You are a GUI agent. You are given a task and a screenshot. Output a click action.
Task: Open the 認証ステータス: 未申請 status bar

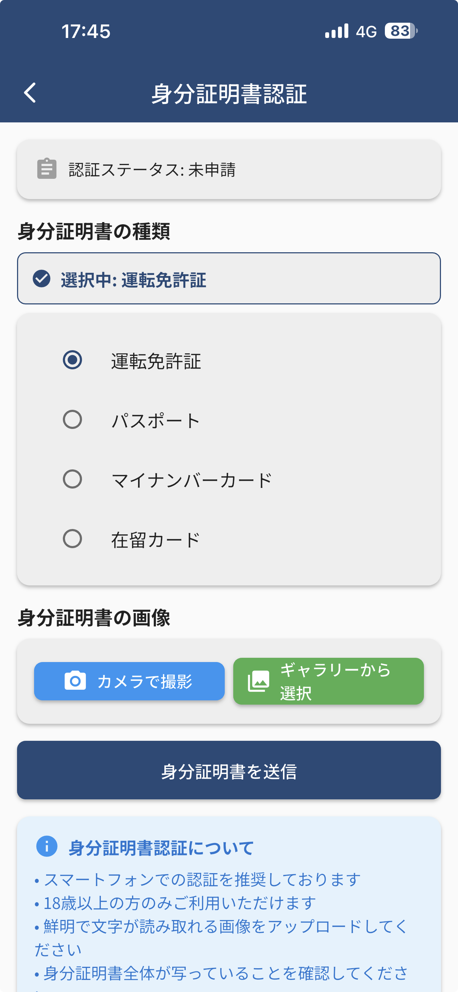[x=229, y=169]
